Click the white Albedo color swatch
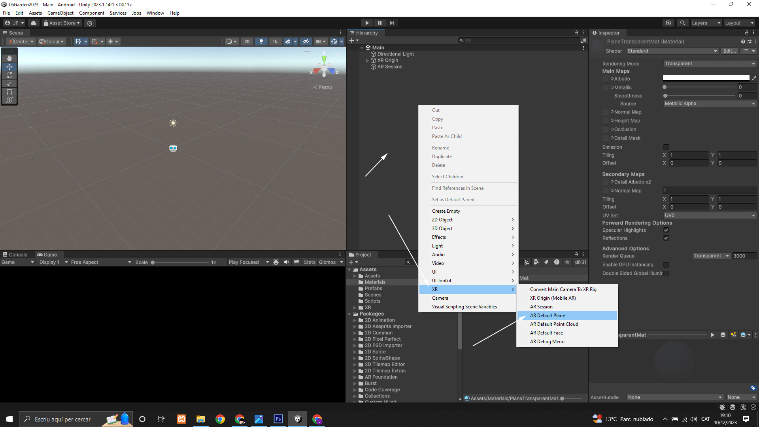Image resolution: width=759 pixels, height=427 pixels. [x=706, y=78]
